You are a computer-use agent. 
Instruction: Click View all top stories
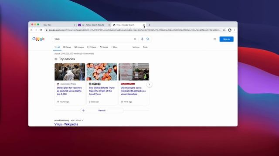point(102,110)
